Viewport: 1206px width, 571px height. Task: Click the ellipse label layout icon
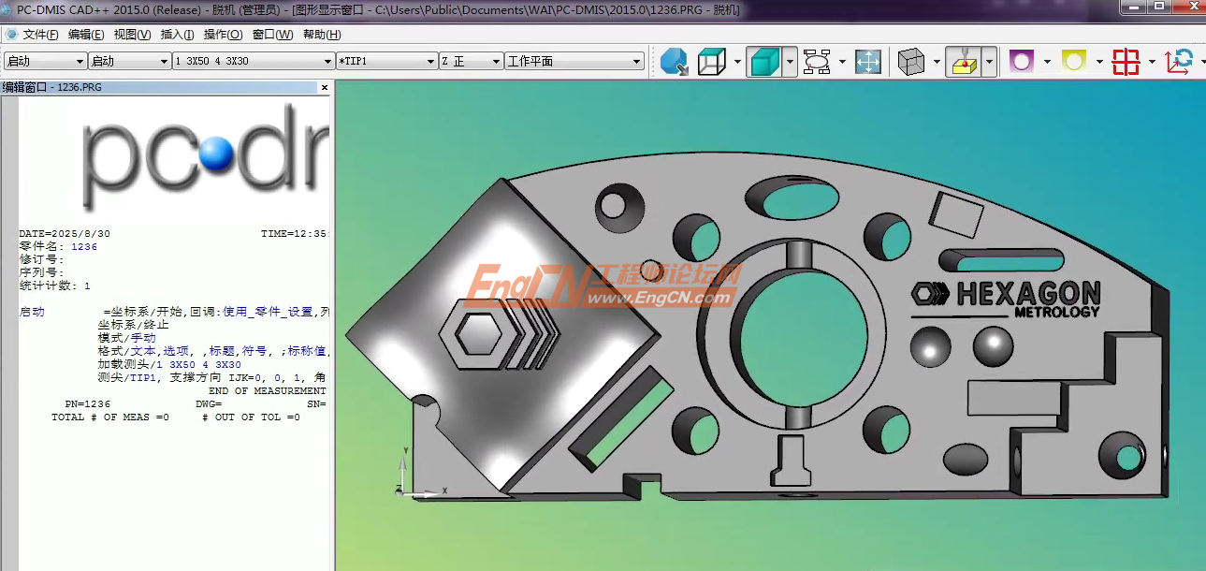tap(817, 62)
